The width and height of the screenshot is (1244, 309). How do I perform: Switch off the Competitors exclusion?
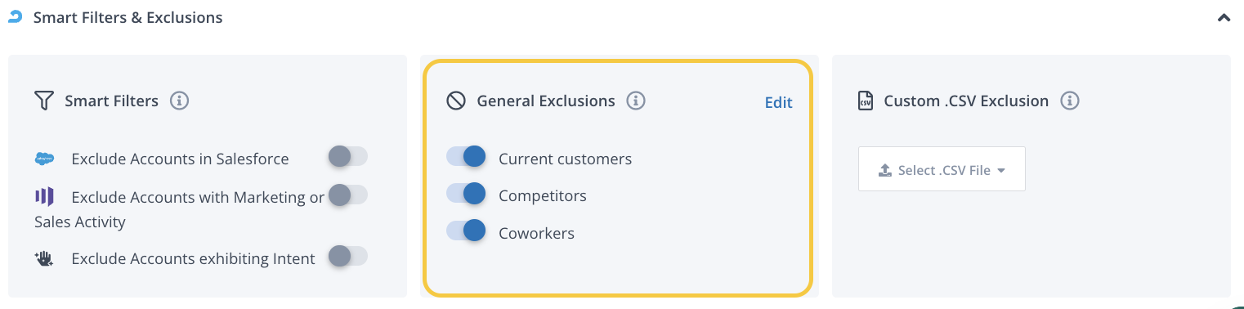tap(466, 194)
